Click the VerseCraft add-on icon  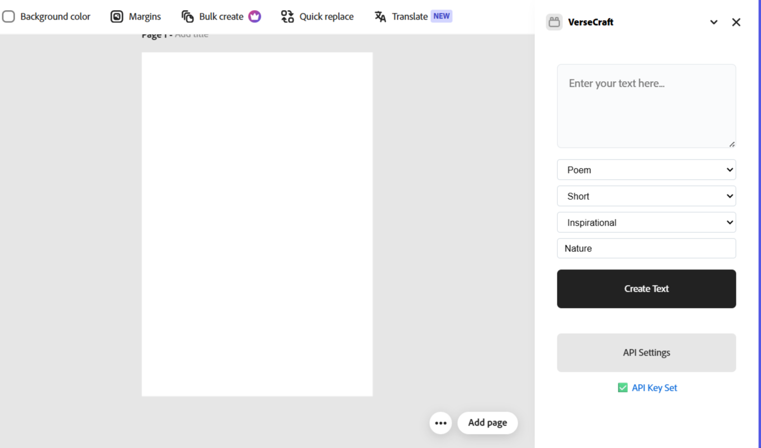(555, 22)
